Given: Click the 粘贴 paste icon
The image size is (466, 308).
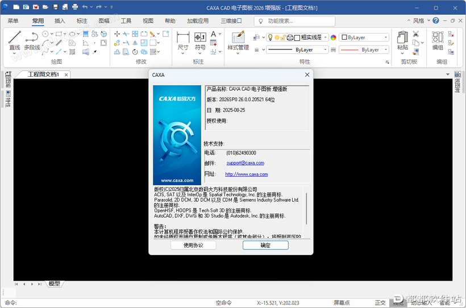Looking at the screenshot, I should click(x=402, y=38).
